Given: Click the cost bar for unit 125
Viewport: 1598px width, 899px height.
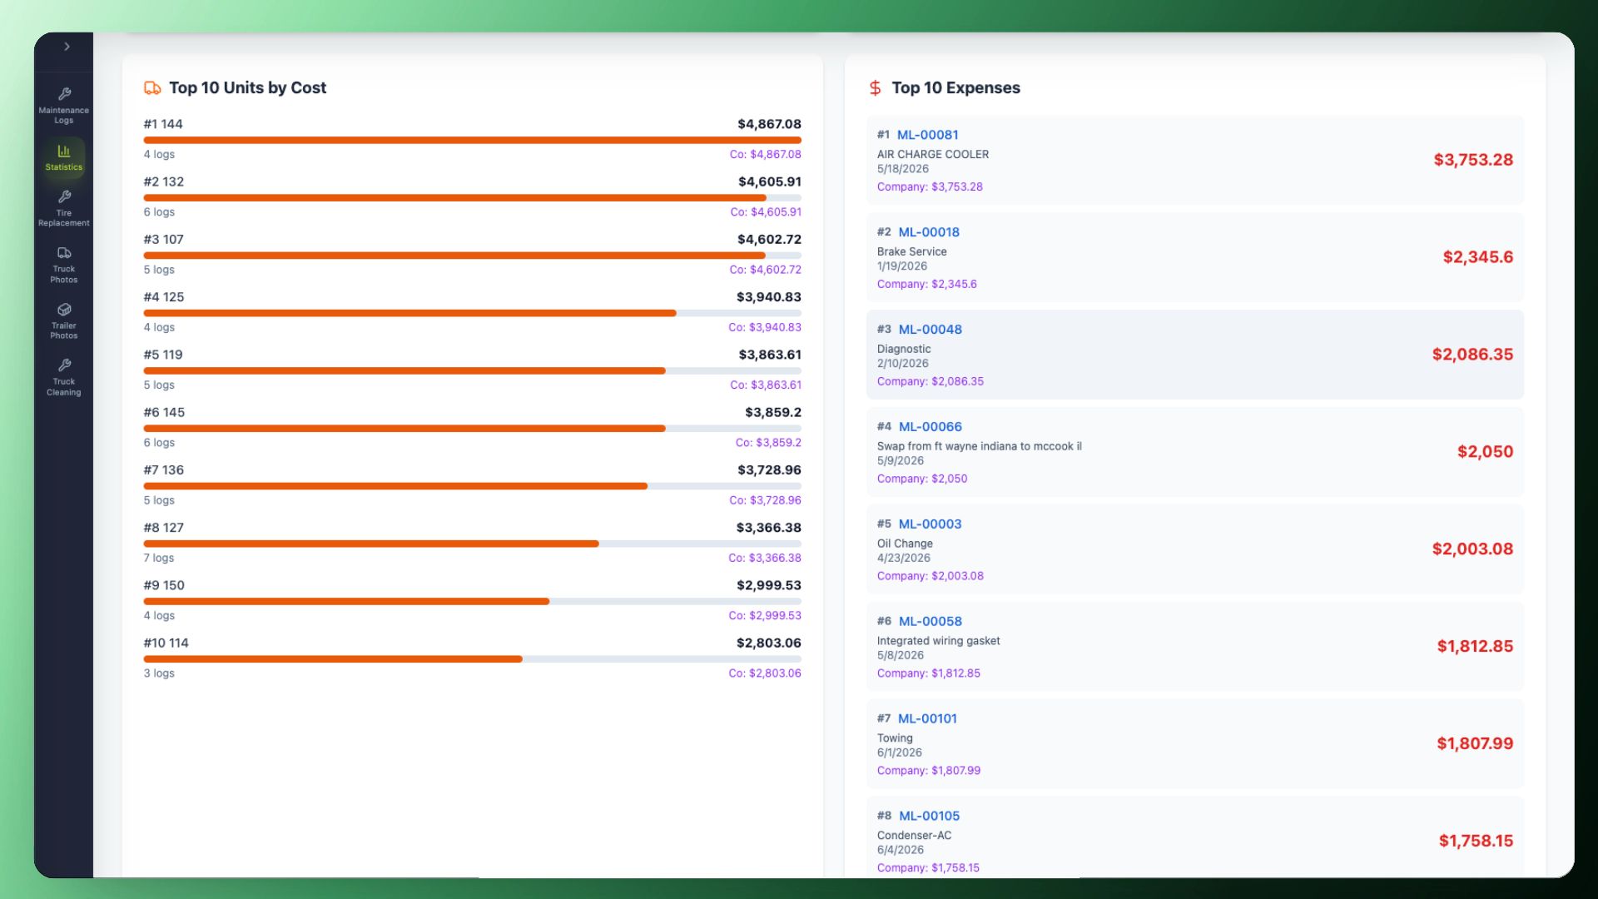Looking at the screenshot, I should 472,314.
